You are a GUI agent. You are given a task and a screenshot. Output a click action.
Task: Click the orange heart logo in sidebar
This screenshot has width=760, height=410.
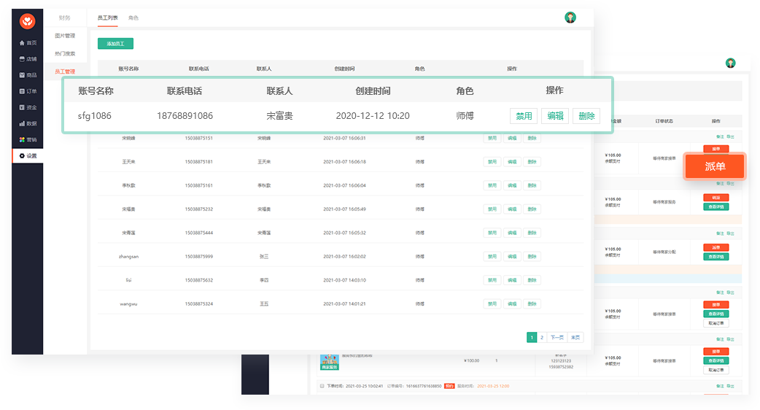point(27,23)
